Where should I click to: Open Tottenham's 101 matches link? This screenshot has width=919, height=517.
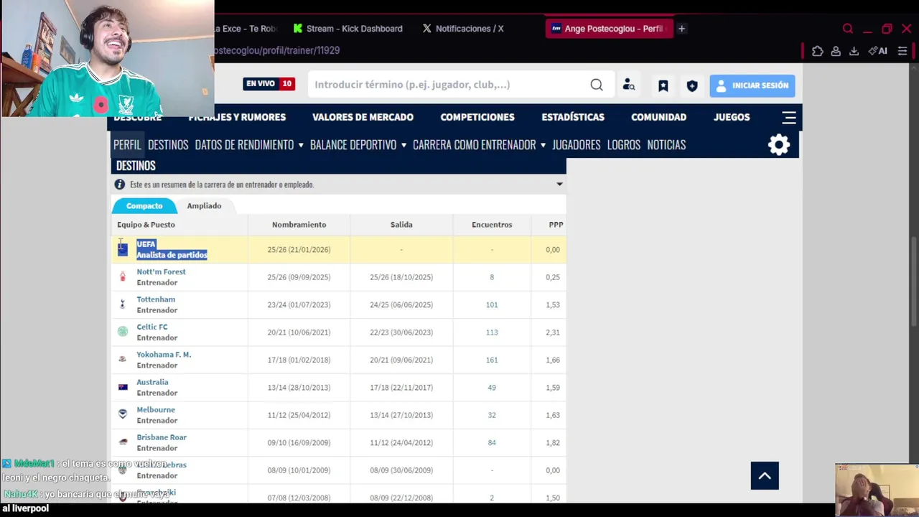click(x=492, y=304)
